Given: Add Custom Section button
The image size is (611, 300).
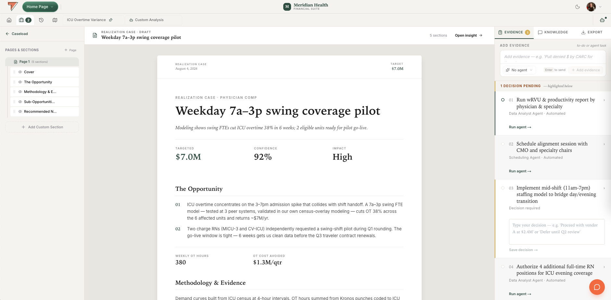Looking at the screenshot, I should (x=42, y=127).
